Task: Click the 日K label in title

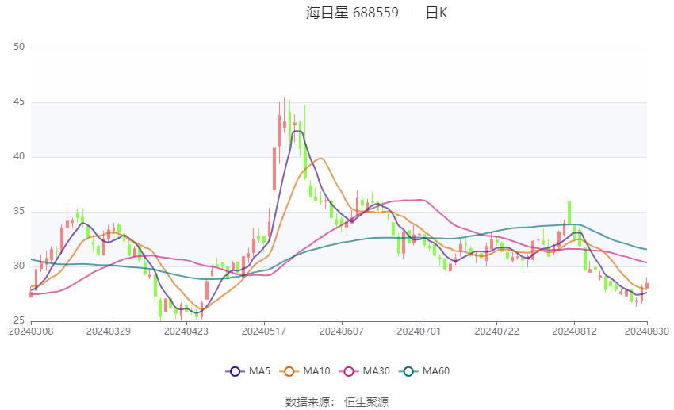Action: [436, 13]
